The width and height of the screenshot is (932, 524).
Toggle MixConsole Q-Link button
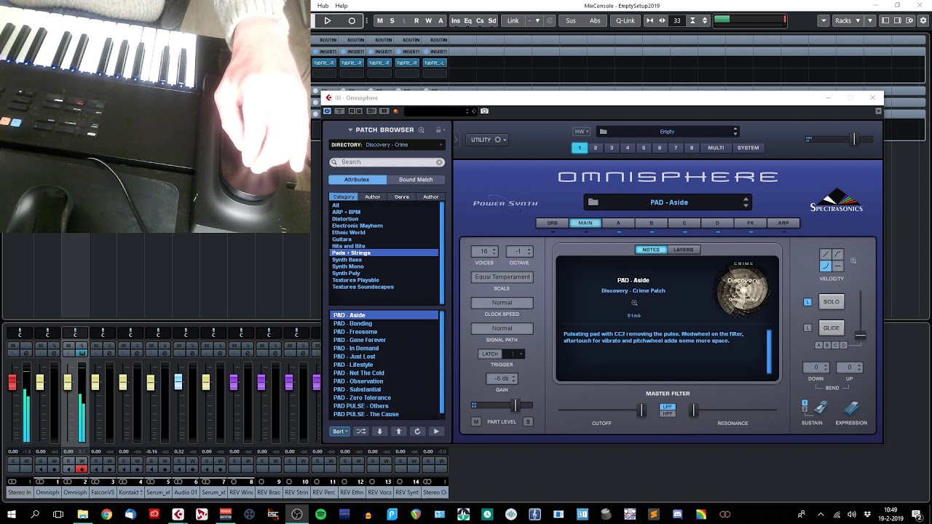click(x=625, y=21)
